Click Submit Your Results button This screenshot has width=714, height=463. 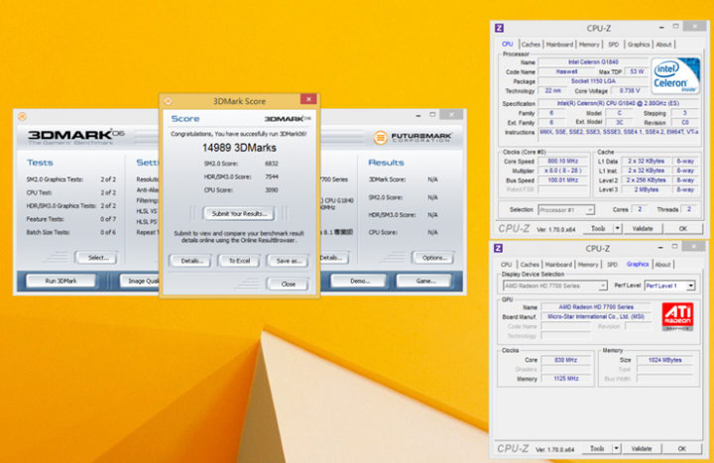pyautogui.click(x=239, y=213)
